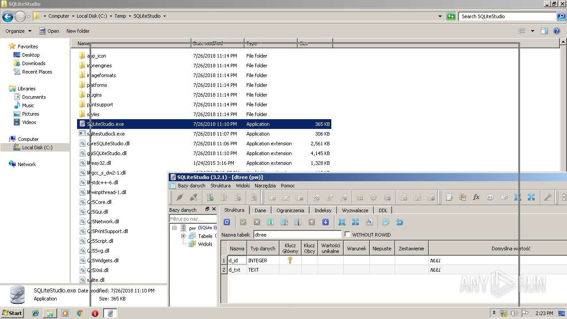Open the Narzędzia menu
Screen dimensions: 567x319
point(265,186)
